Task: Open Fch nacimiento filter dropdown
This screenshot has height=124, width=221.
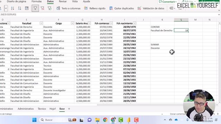Action: tap(135, 23)
